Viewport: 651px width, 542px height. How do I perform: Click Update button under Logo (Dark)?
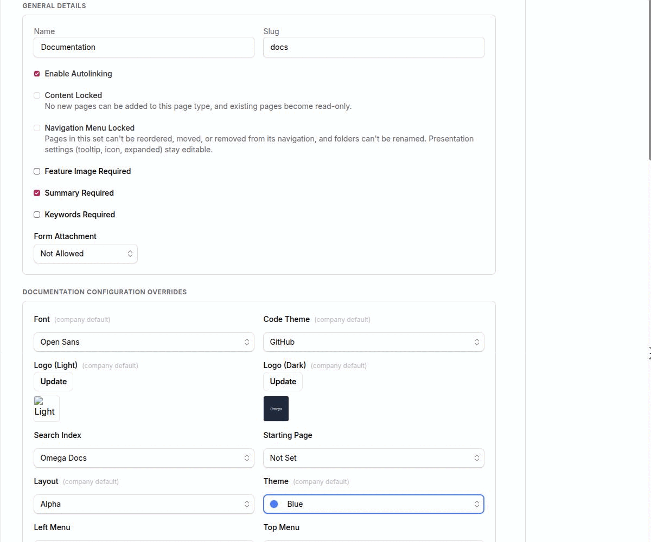[283, 382]
